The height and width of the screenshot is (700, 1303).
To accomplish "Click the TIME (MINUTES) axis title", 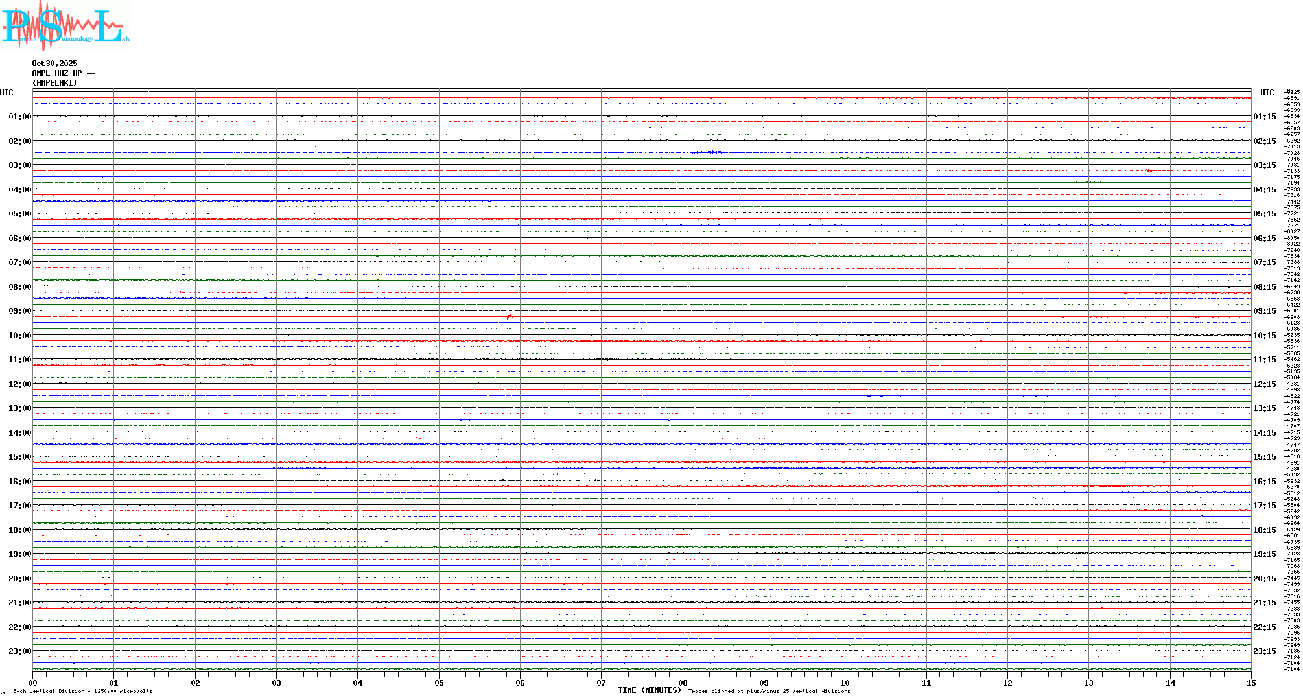I will [650, 690].
